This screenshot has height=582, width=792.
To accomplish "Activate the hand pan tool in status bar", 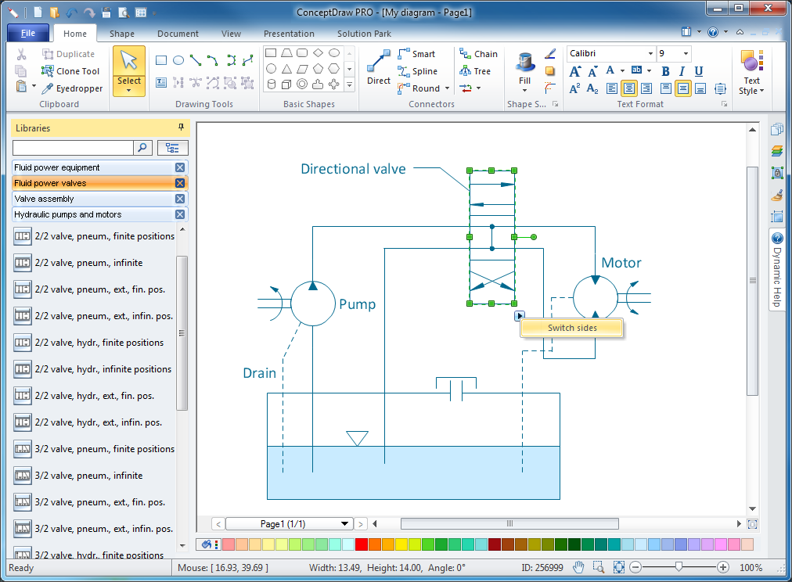I will (x=578, y=567).
